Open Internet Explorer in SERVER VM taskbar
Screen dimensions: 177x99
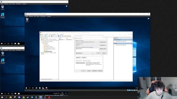36,88
